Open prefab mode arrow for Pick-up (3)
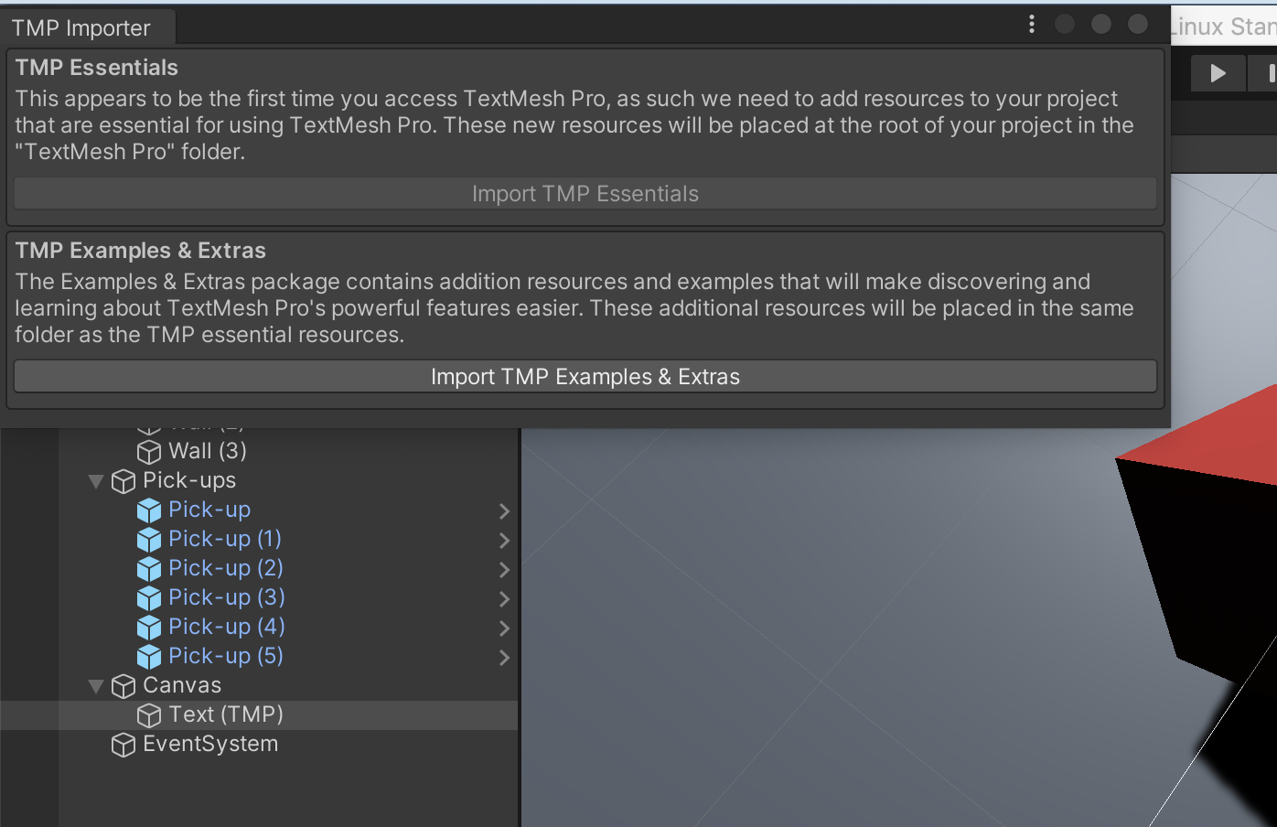The width and height of the screenshot is (1277, 827). (x=504, y=599)
